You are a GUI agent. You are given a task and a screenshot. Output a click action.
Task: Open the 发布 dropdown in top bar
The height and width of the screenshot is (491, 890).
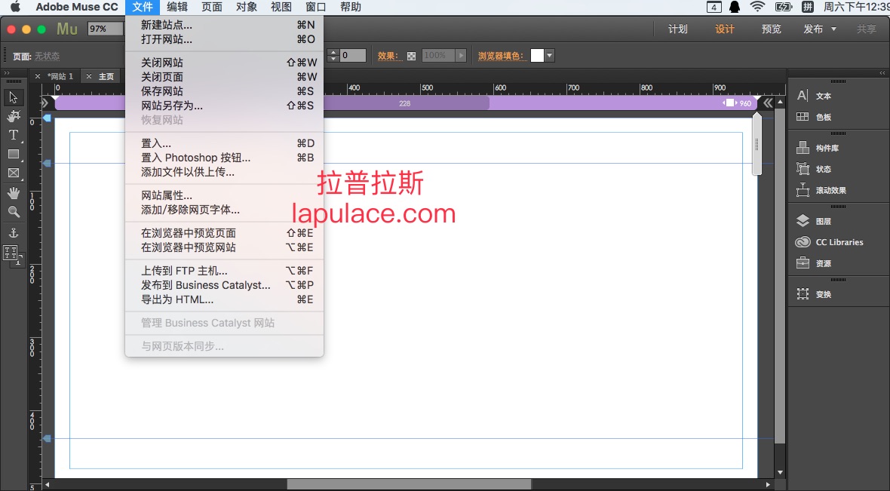click(x=819, y=29)
